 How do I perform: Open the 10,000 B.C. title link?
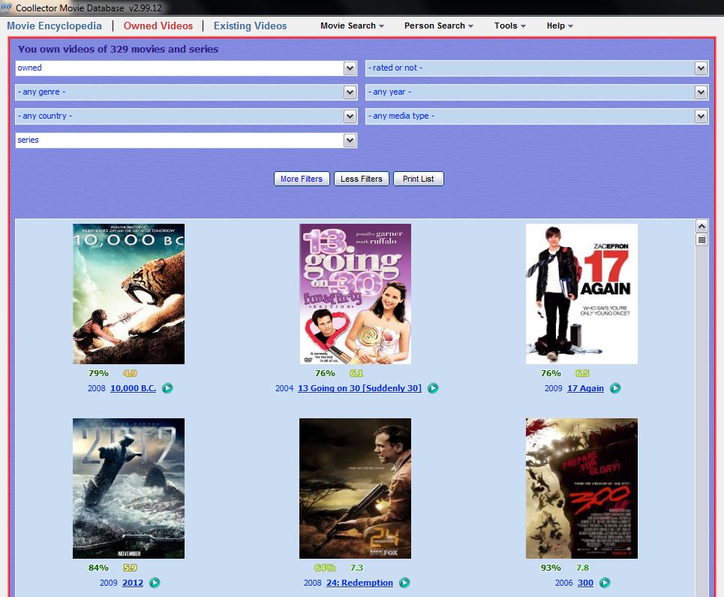tap(133, 388)
